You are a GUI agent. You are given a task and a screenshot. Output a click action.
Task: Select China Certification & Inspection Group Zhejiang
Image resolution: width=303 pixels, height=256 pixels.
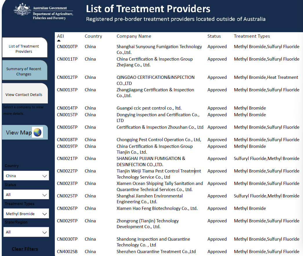coord(155,62)
